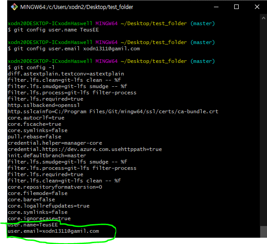Click the scrollbar thumb at bottom
Viewport: 267px width, 244px height.
click(263, 231)
